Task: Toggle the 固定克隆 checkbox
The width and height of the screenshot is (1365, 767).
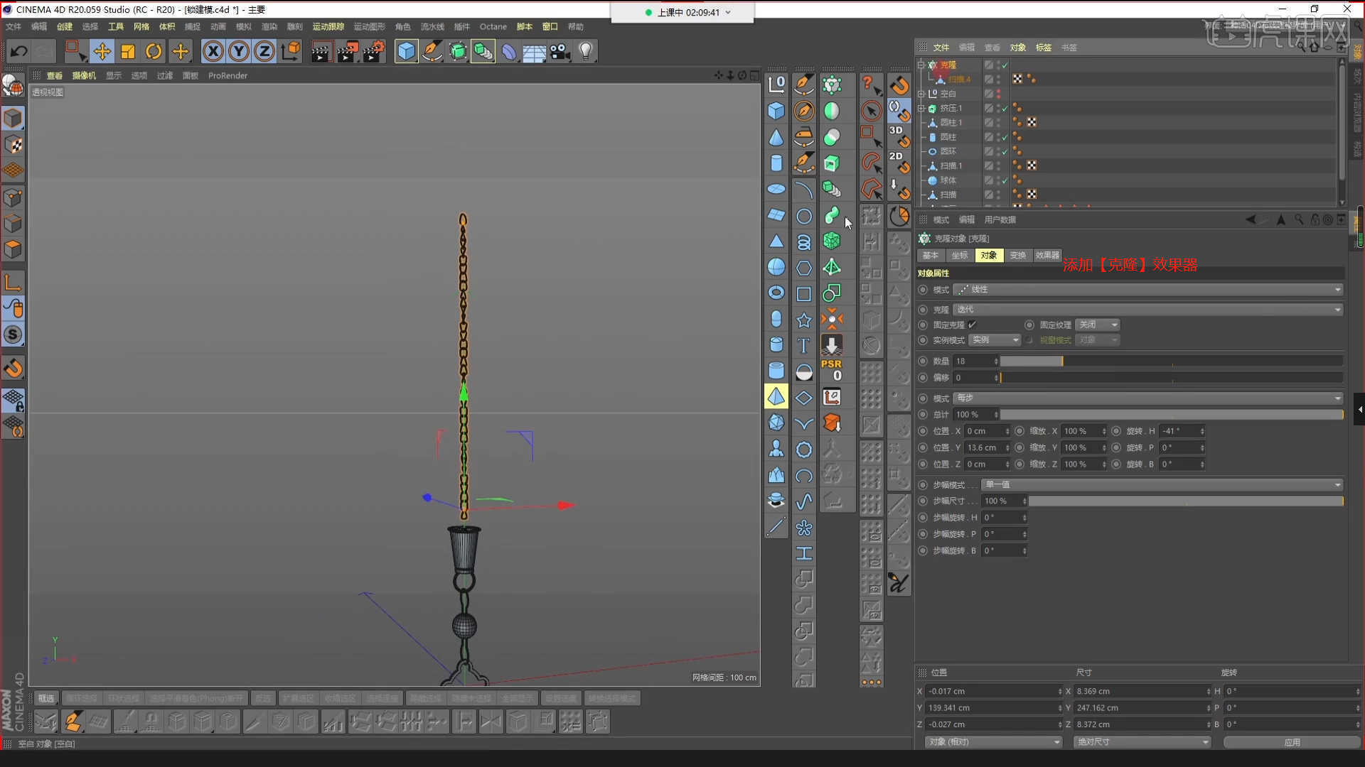Action: pos(972,325)
